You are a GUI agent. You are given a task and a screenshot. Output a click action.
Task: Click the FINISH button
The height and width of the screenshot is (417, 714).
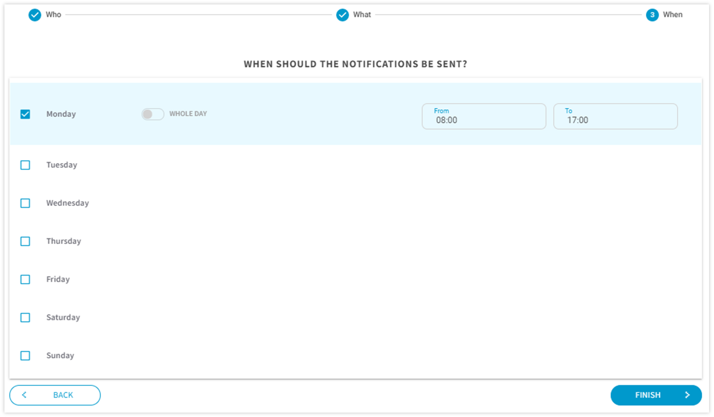coord(656,395)
